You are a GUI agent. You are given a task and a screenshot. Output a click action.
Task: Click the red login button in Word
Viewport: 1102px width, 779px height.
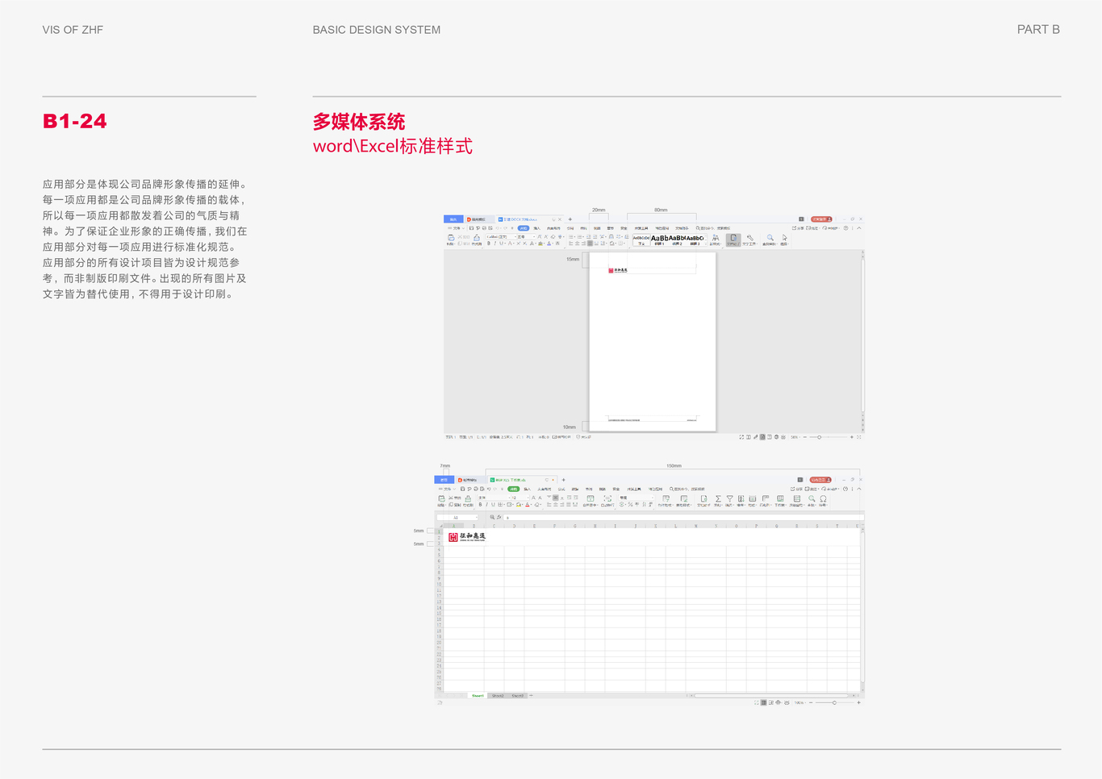coord(821,219)
